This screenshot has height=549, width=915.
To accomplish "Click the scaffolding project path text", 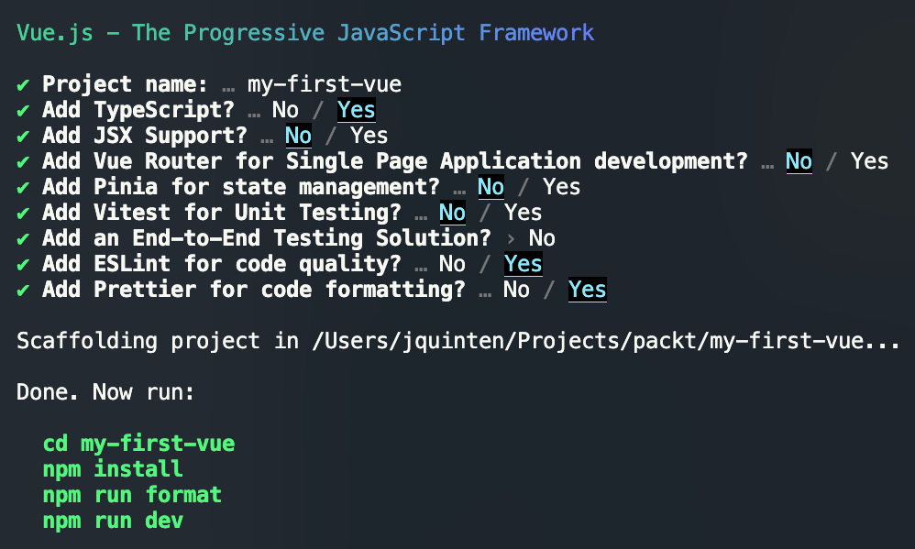I will click(x=606, y=341).
